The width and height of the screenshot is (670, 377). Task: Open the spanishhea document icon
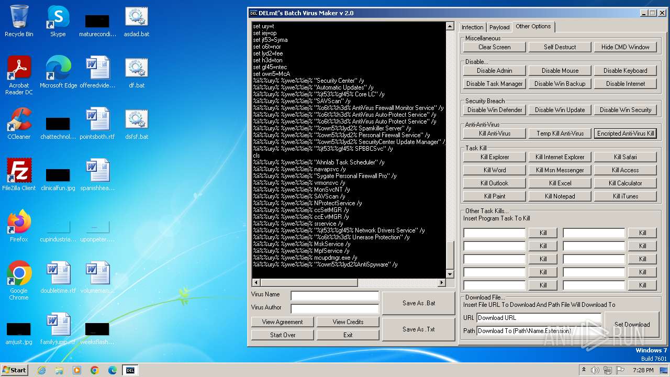97,174
